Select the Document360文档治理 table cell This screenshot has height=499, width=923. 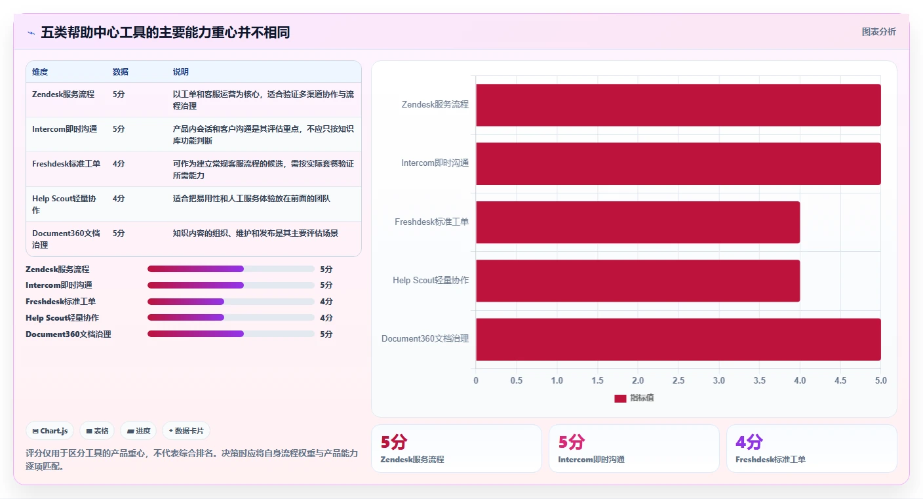click(66, 239)
